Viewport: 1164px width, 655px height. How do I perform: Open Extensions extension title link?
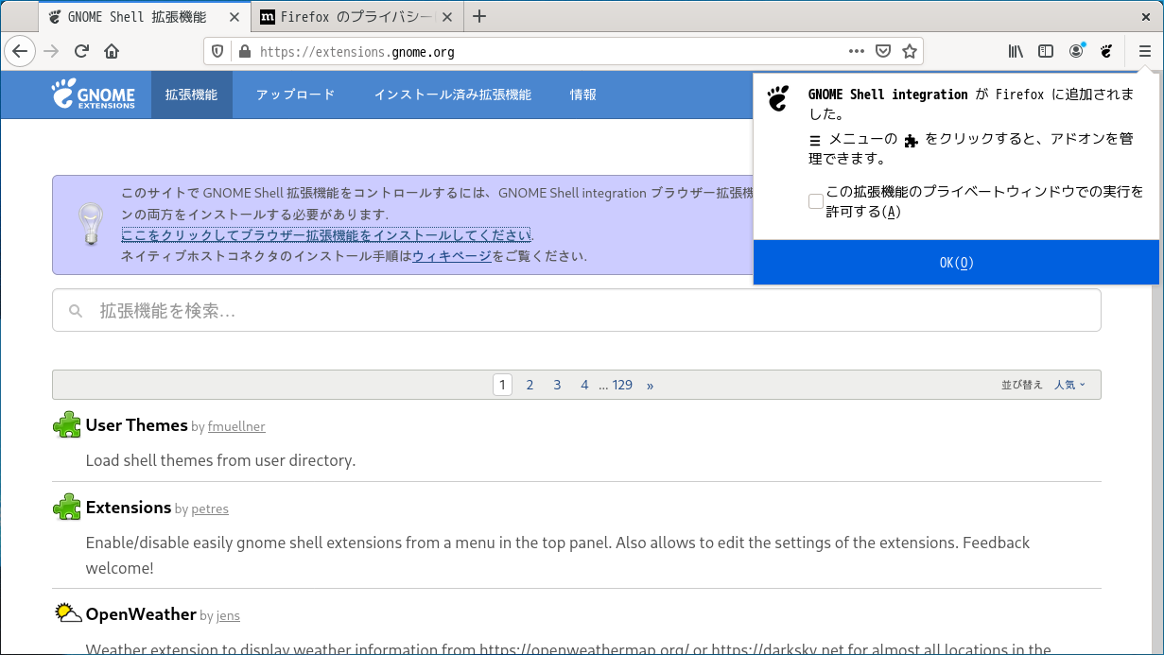point(128,508)
